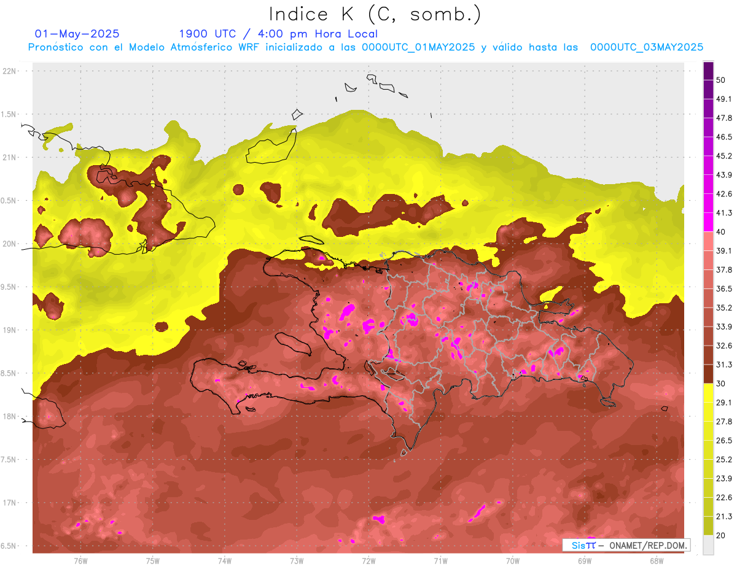
Task: Click the '41.3' color scale value
Action: (x=723, y=213)
